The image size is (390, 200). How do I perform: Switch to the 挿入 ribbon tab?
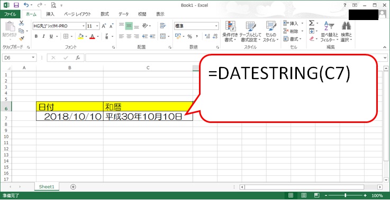click(50, 14)
